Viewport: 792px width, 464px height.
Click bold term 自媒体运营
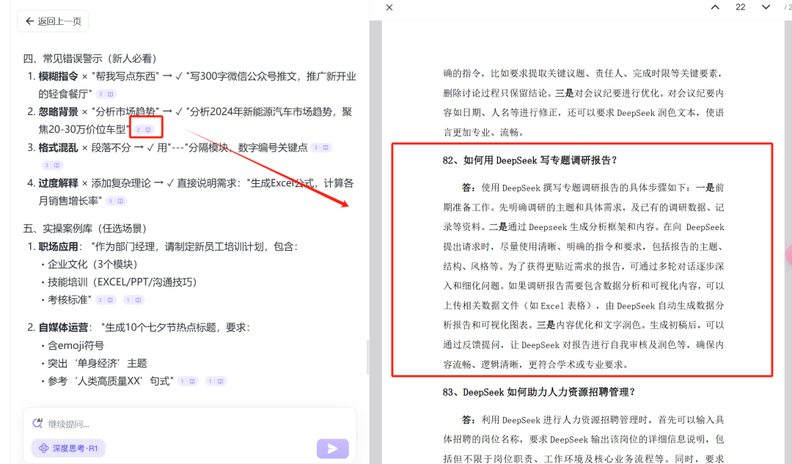click(x=63, y=327)
